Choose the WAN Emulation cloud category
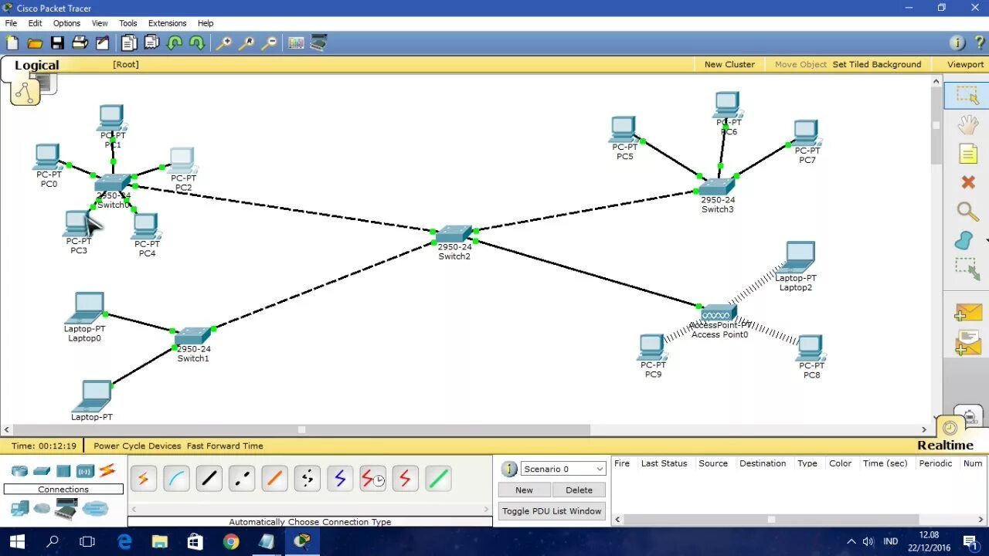The image size is (989, 556). pos(42,509)
